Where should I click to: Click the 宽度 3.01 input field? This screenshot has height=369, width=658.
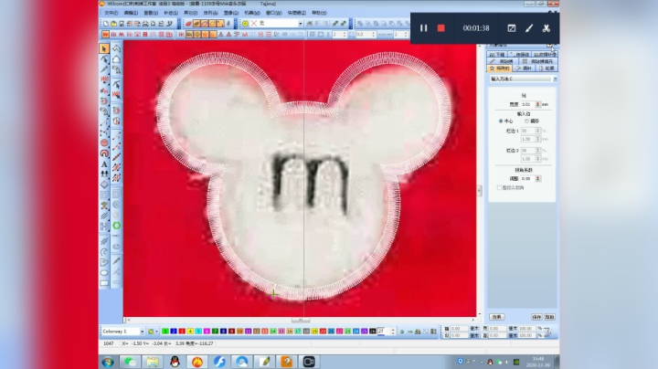click(x=527, y=104)
